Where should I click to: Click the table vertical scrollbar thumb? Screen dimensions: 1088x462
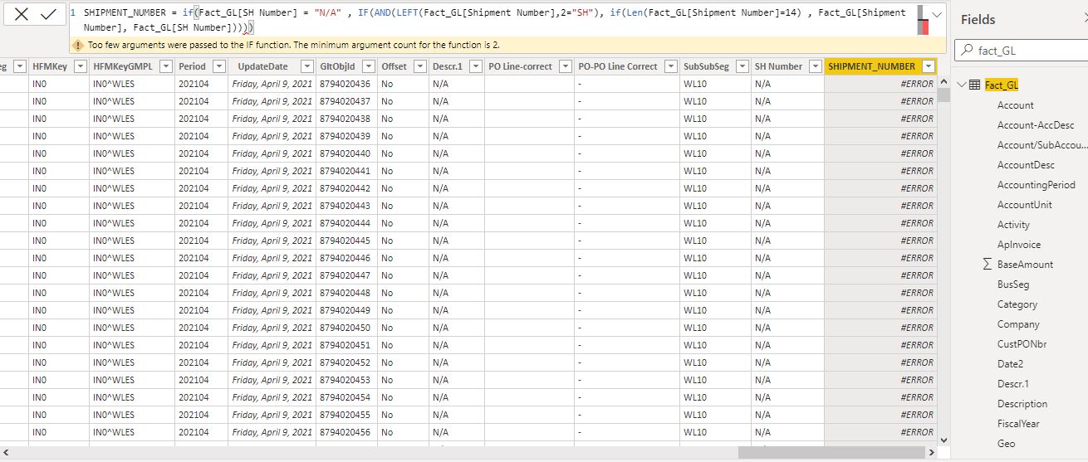tap(943, 95)
